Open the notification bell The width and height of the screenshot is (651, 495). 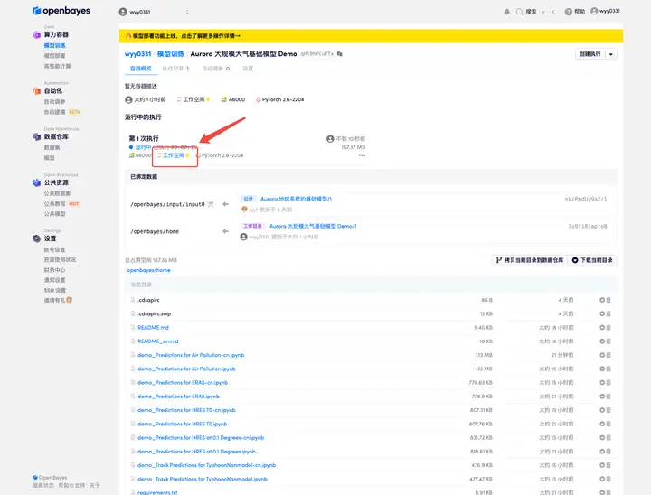[507, 12]
